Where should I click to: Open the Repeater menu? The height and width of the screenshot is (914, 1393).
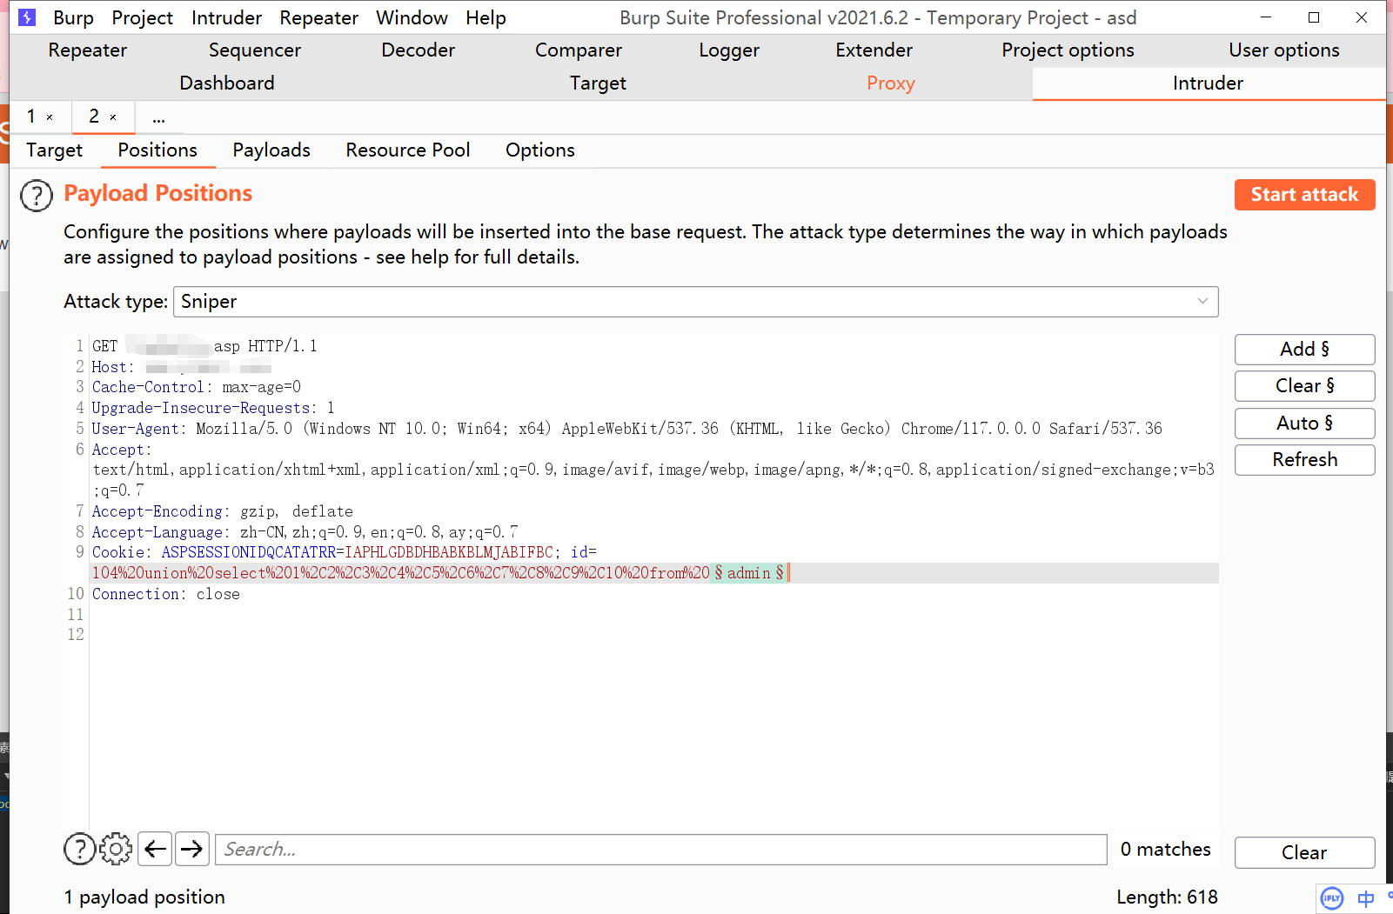318,17
